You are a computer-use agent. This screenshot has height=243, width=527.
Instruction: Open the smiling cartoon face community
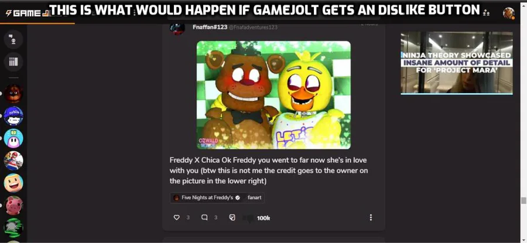(13, 183)
